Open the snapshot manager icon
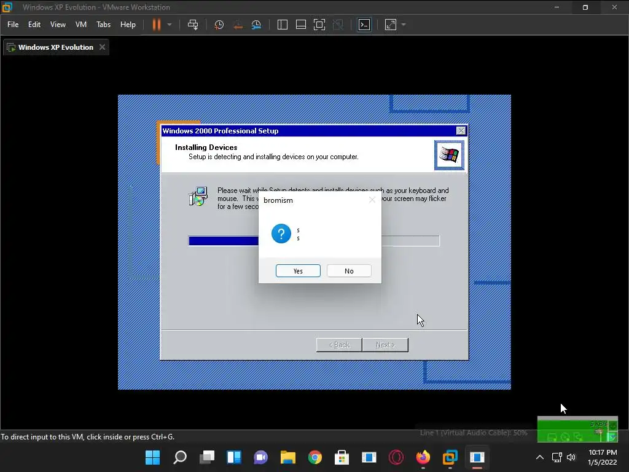 click(x=256, y=25)
